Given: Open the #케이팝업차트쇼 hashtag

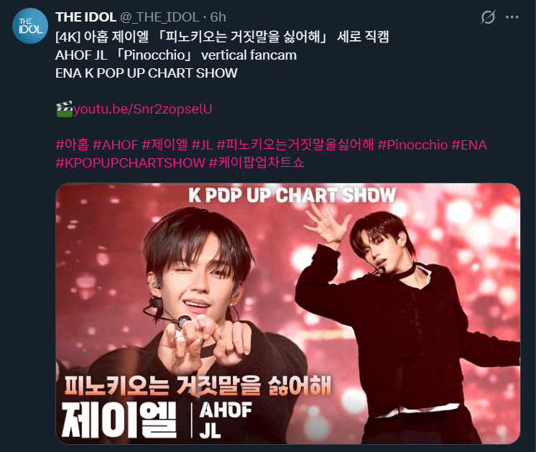Looking at the screenshot, I should click(x=257, y=163).
